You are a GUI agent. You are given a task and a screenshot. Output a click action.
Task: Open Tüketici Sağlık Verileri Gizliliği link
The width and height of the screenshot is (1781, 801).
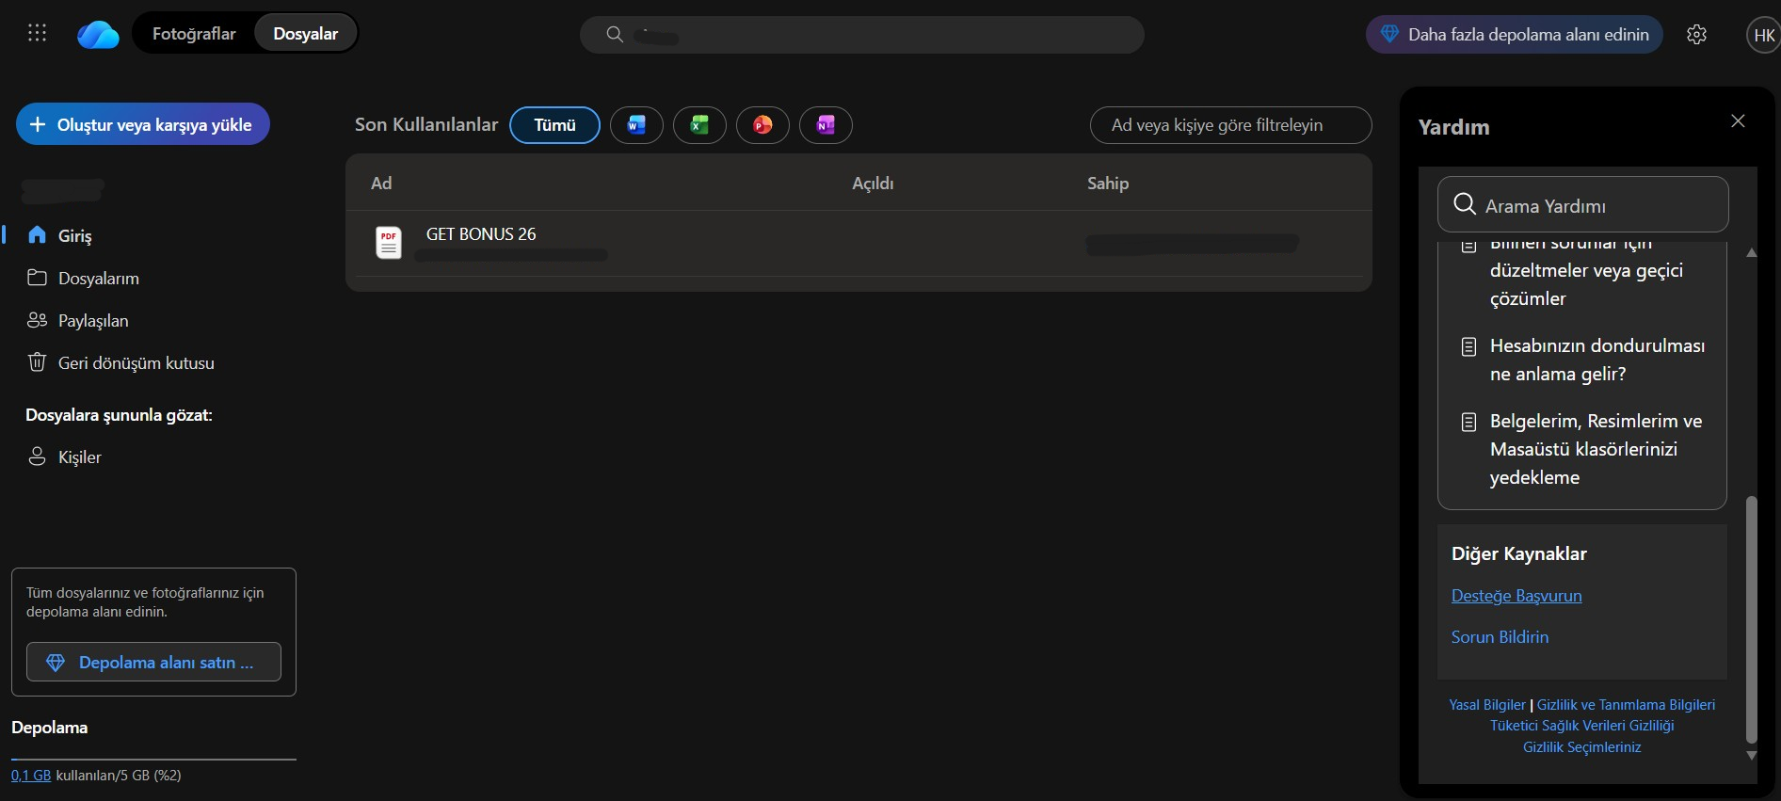point(1582,726)
